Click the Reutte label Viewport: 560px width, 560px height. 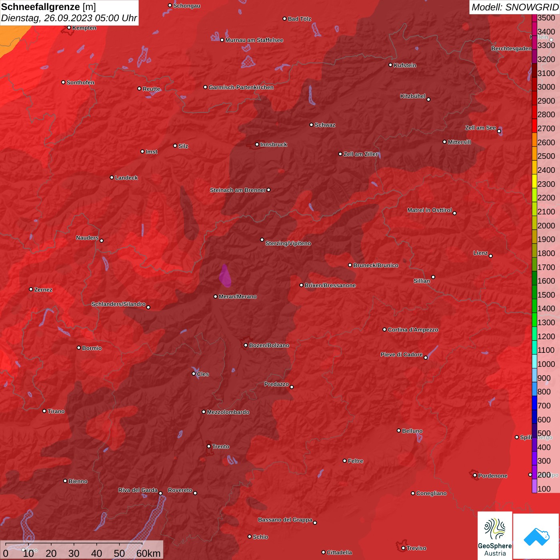coord(151,89)
